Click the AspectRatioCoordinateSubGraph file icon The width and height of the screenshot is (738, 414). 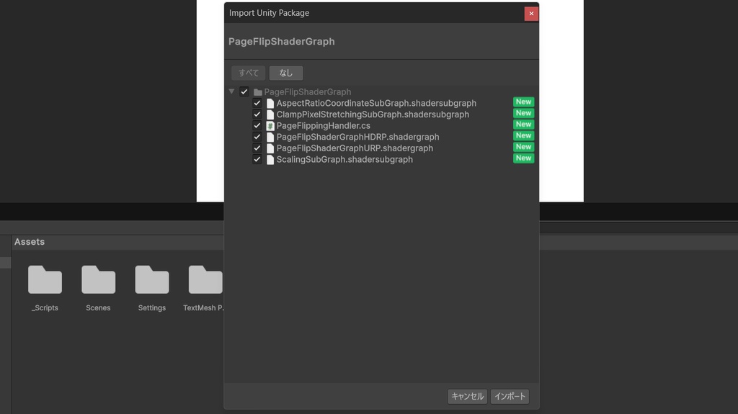(270, 104)
